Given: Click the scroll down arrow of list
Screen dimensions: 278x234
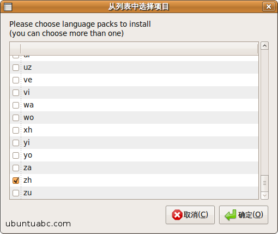Looking at the screenshot, I should click(264, 195).
